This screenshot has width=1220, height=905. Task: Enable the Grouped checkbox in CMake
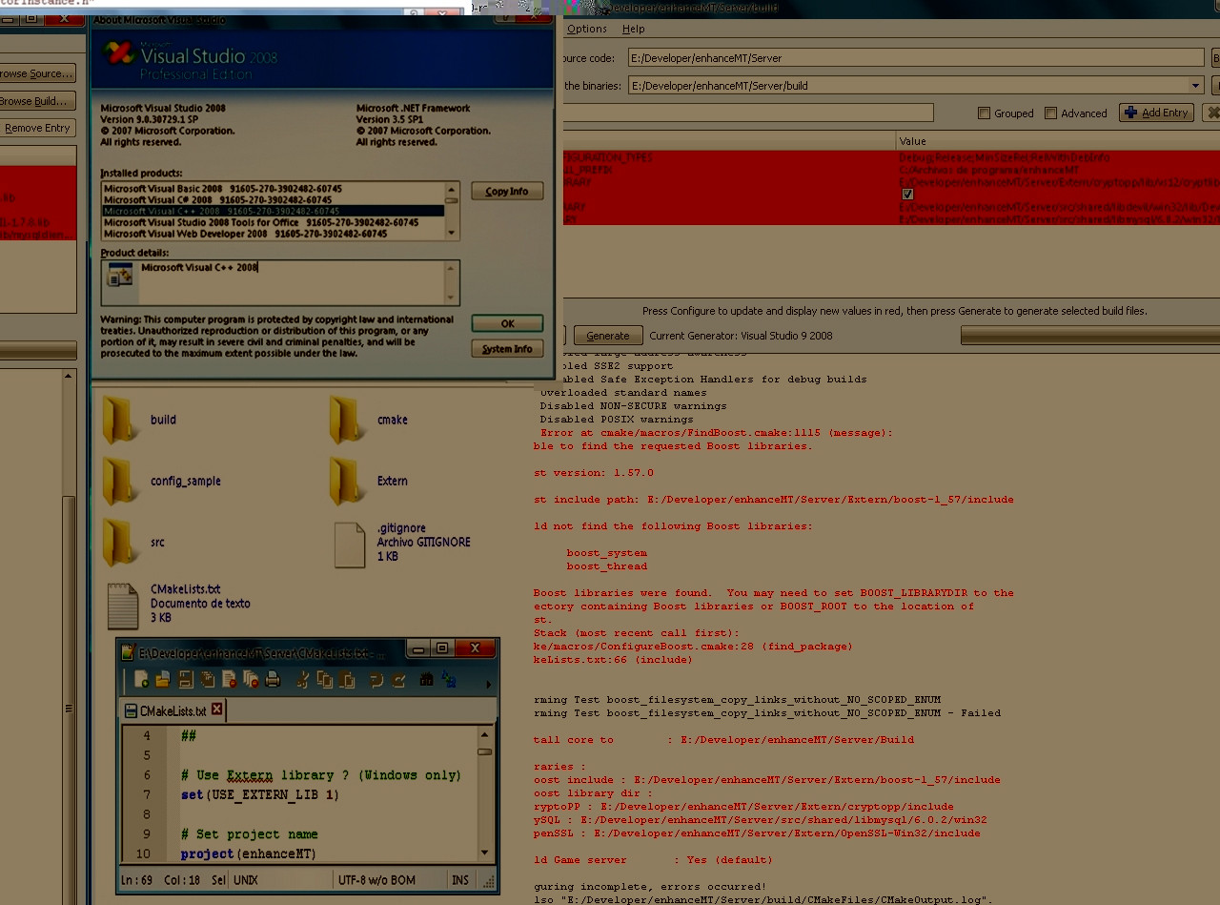(984, 113)
